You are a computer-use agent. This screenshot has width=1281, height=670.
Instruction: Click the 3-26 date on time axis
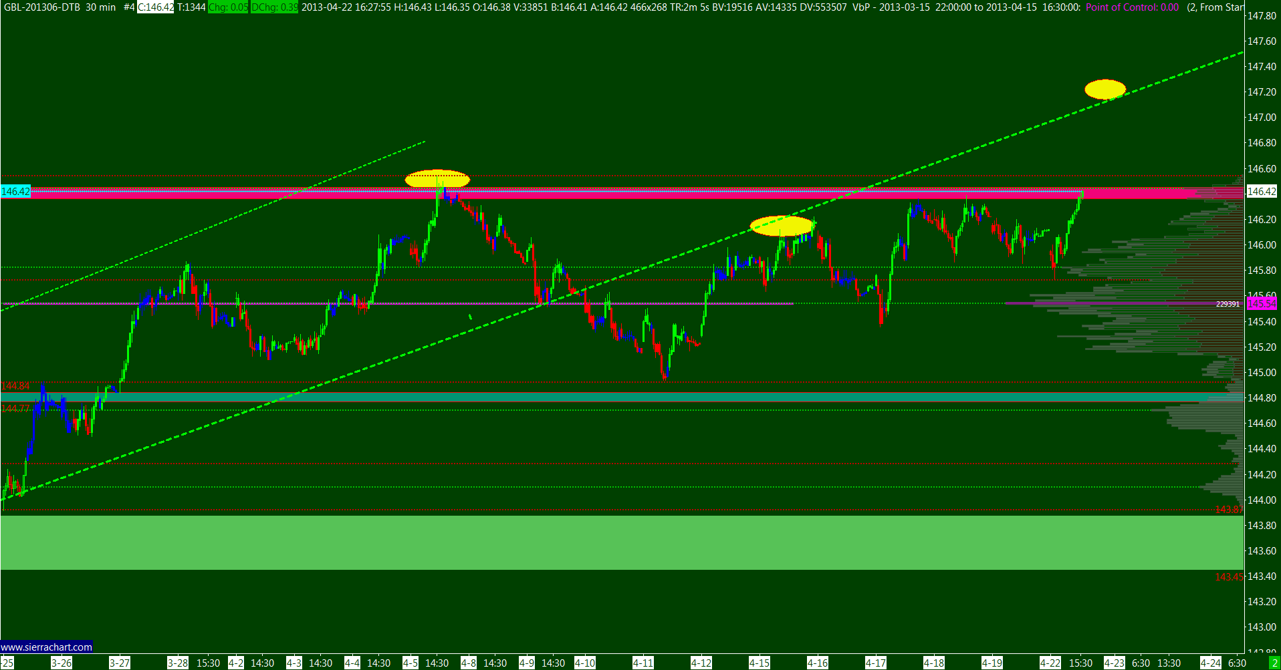pyautogui.click(x=62, y=663)
